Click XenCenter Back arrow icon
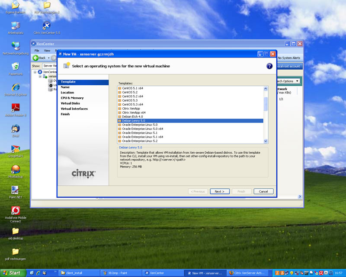Viewport: 346px width, 277px height. point(35,58)
